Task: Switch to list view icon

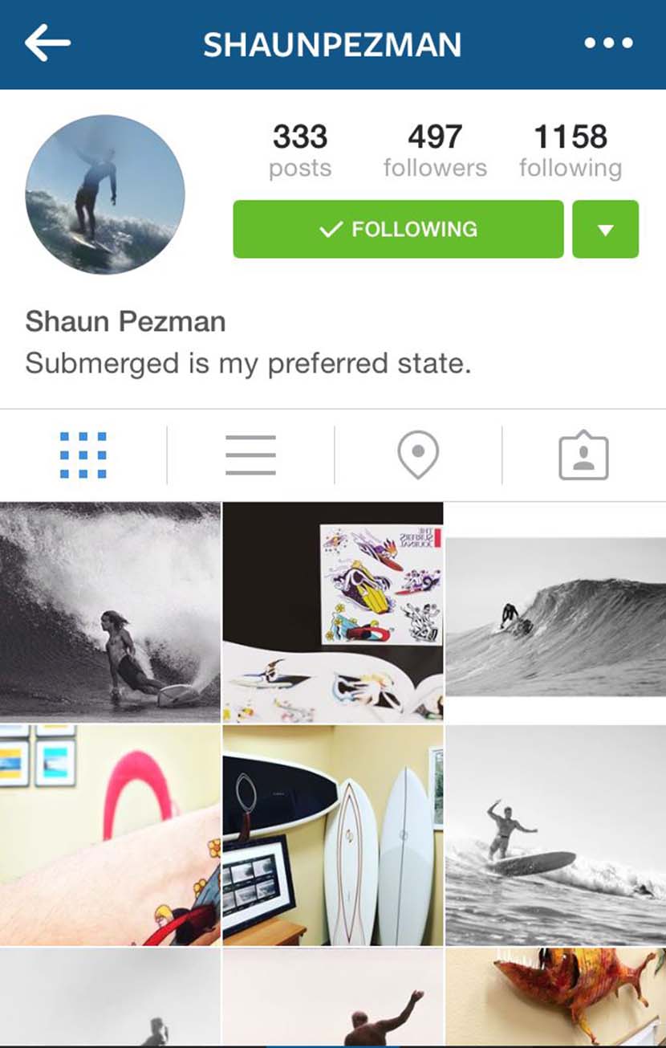Action: click(x=250, y=455)
